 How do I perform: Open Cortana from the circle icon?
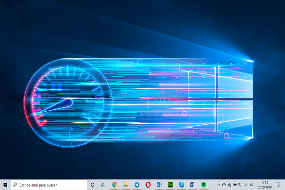(92, 185)
